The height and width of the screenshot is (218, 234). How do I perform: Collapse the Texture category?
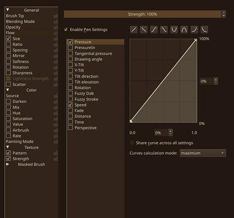8,147
